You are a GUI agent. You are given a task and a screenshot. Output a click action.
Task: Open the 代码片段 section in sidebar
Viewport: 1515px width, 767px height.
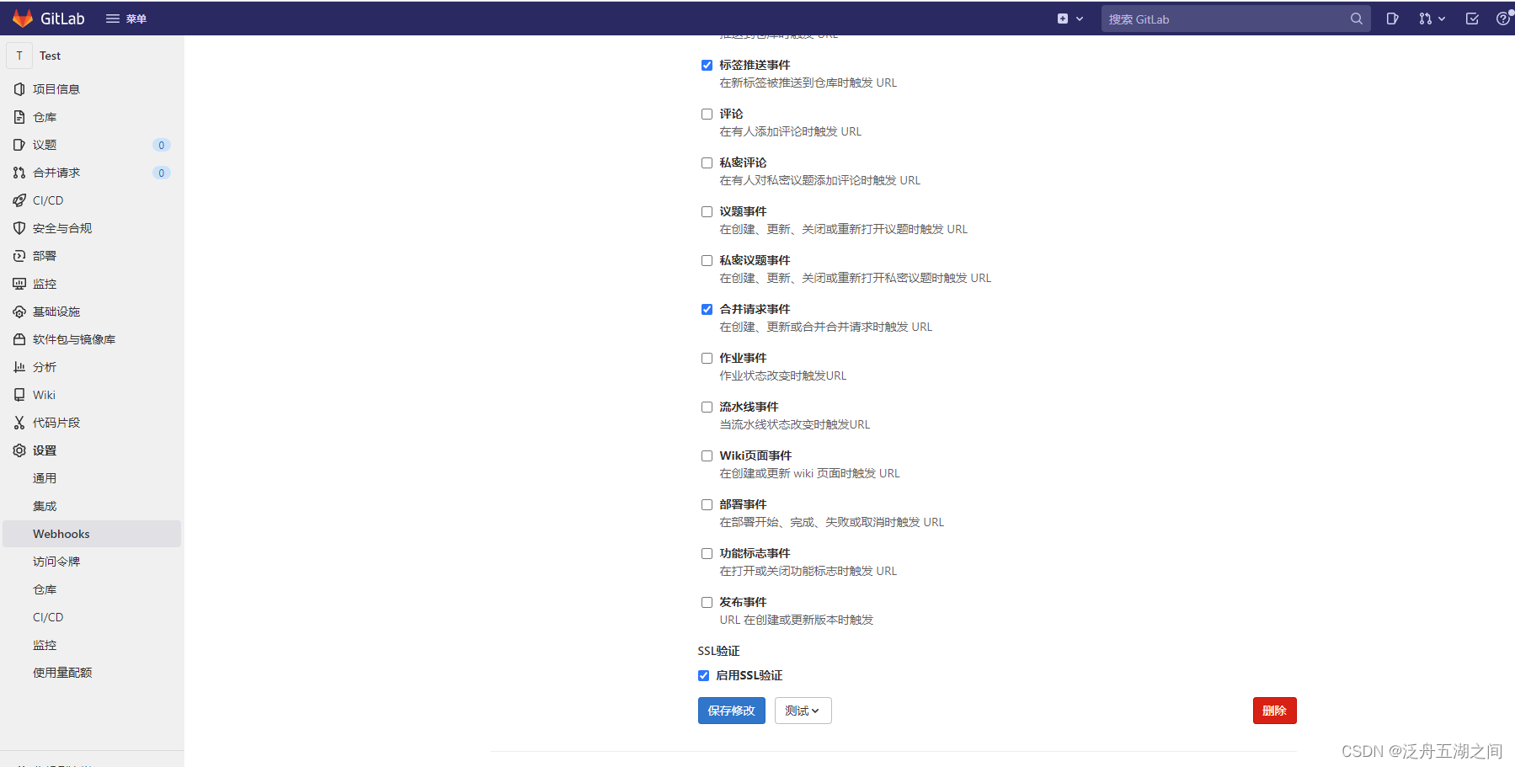pos(56,423)
